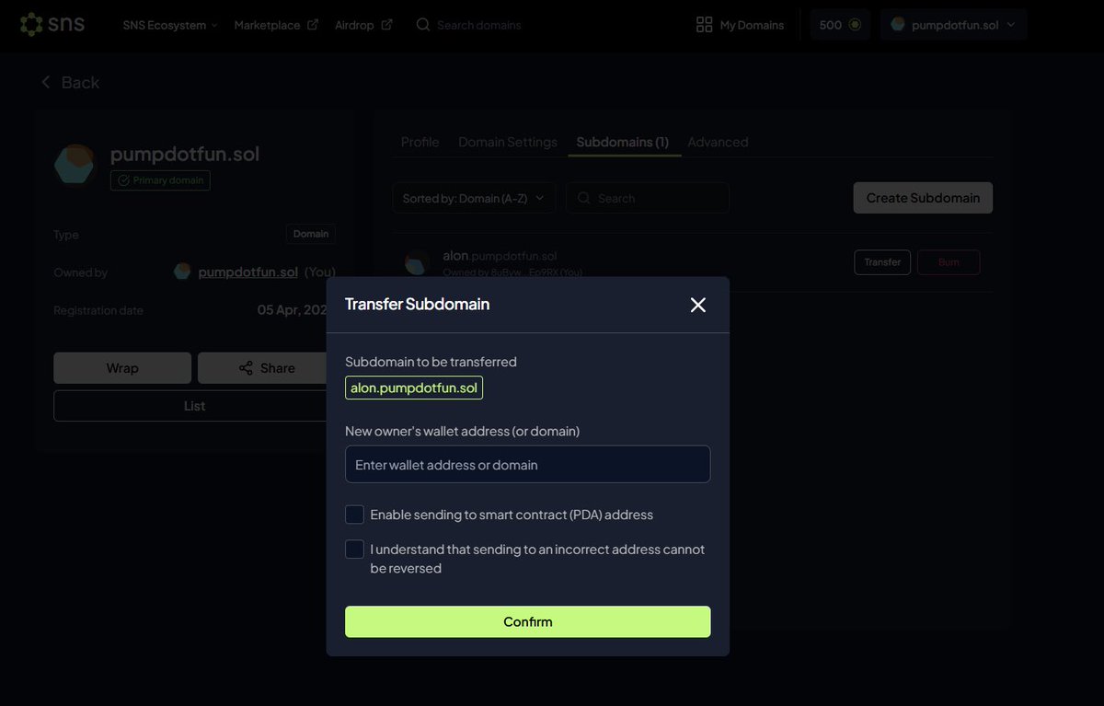Focus the Search domains field
Screen dimensions: 1104x706
tap(478, 25)
